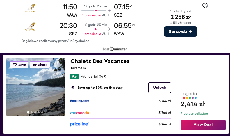This screenshot has height=136, width=230.
Task: Open the priceline price offer
Action: [80, 124]
